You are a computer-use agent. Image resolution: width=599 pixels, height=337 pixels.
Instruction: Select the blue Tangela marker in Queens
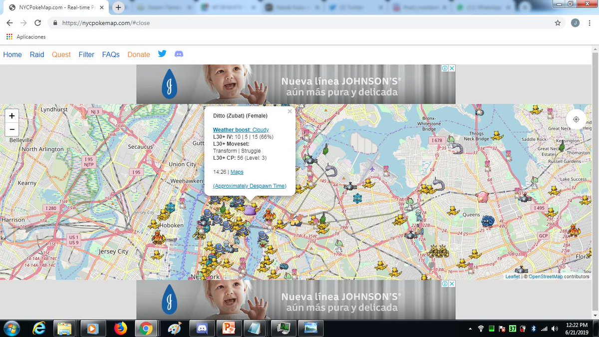click(488, 221)
